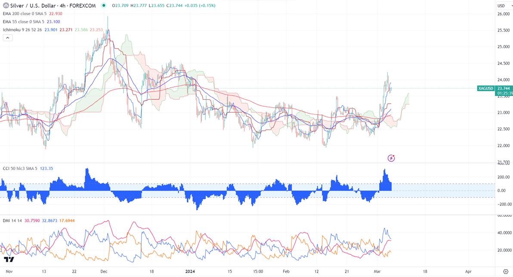Screen dimensions: 513x277
Task: Click the 22.500 price axis label
Action: pyautogui.click(x=504, y=129)
